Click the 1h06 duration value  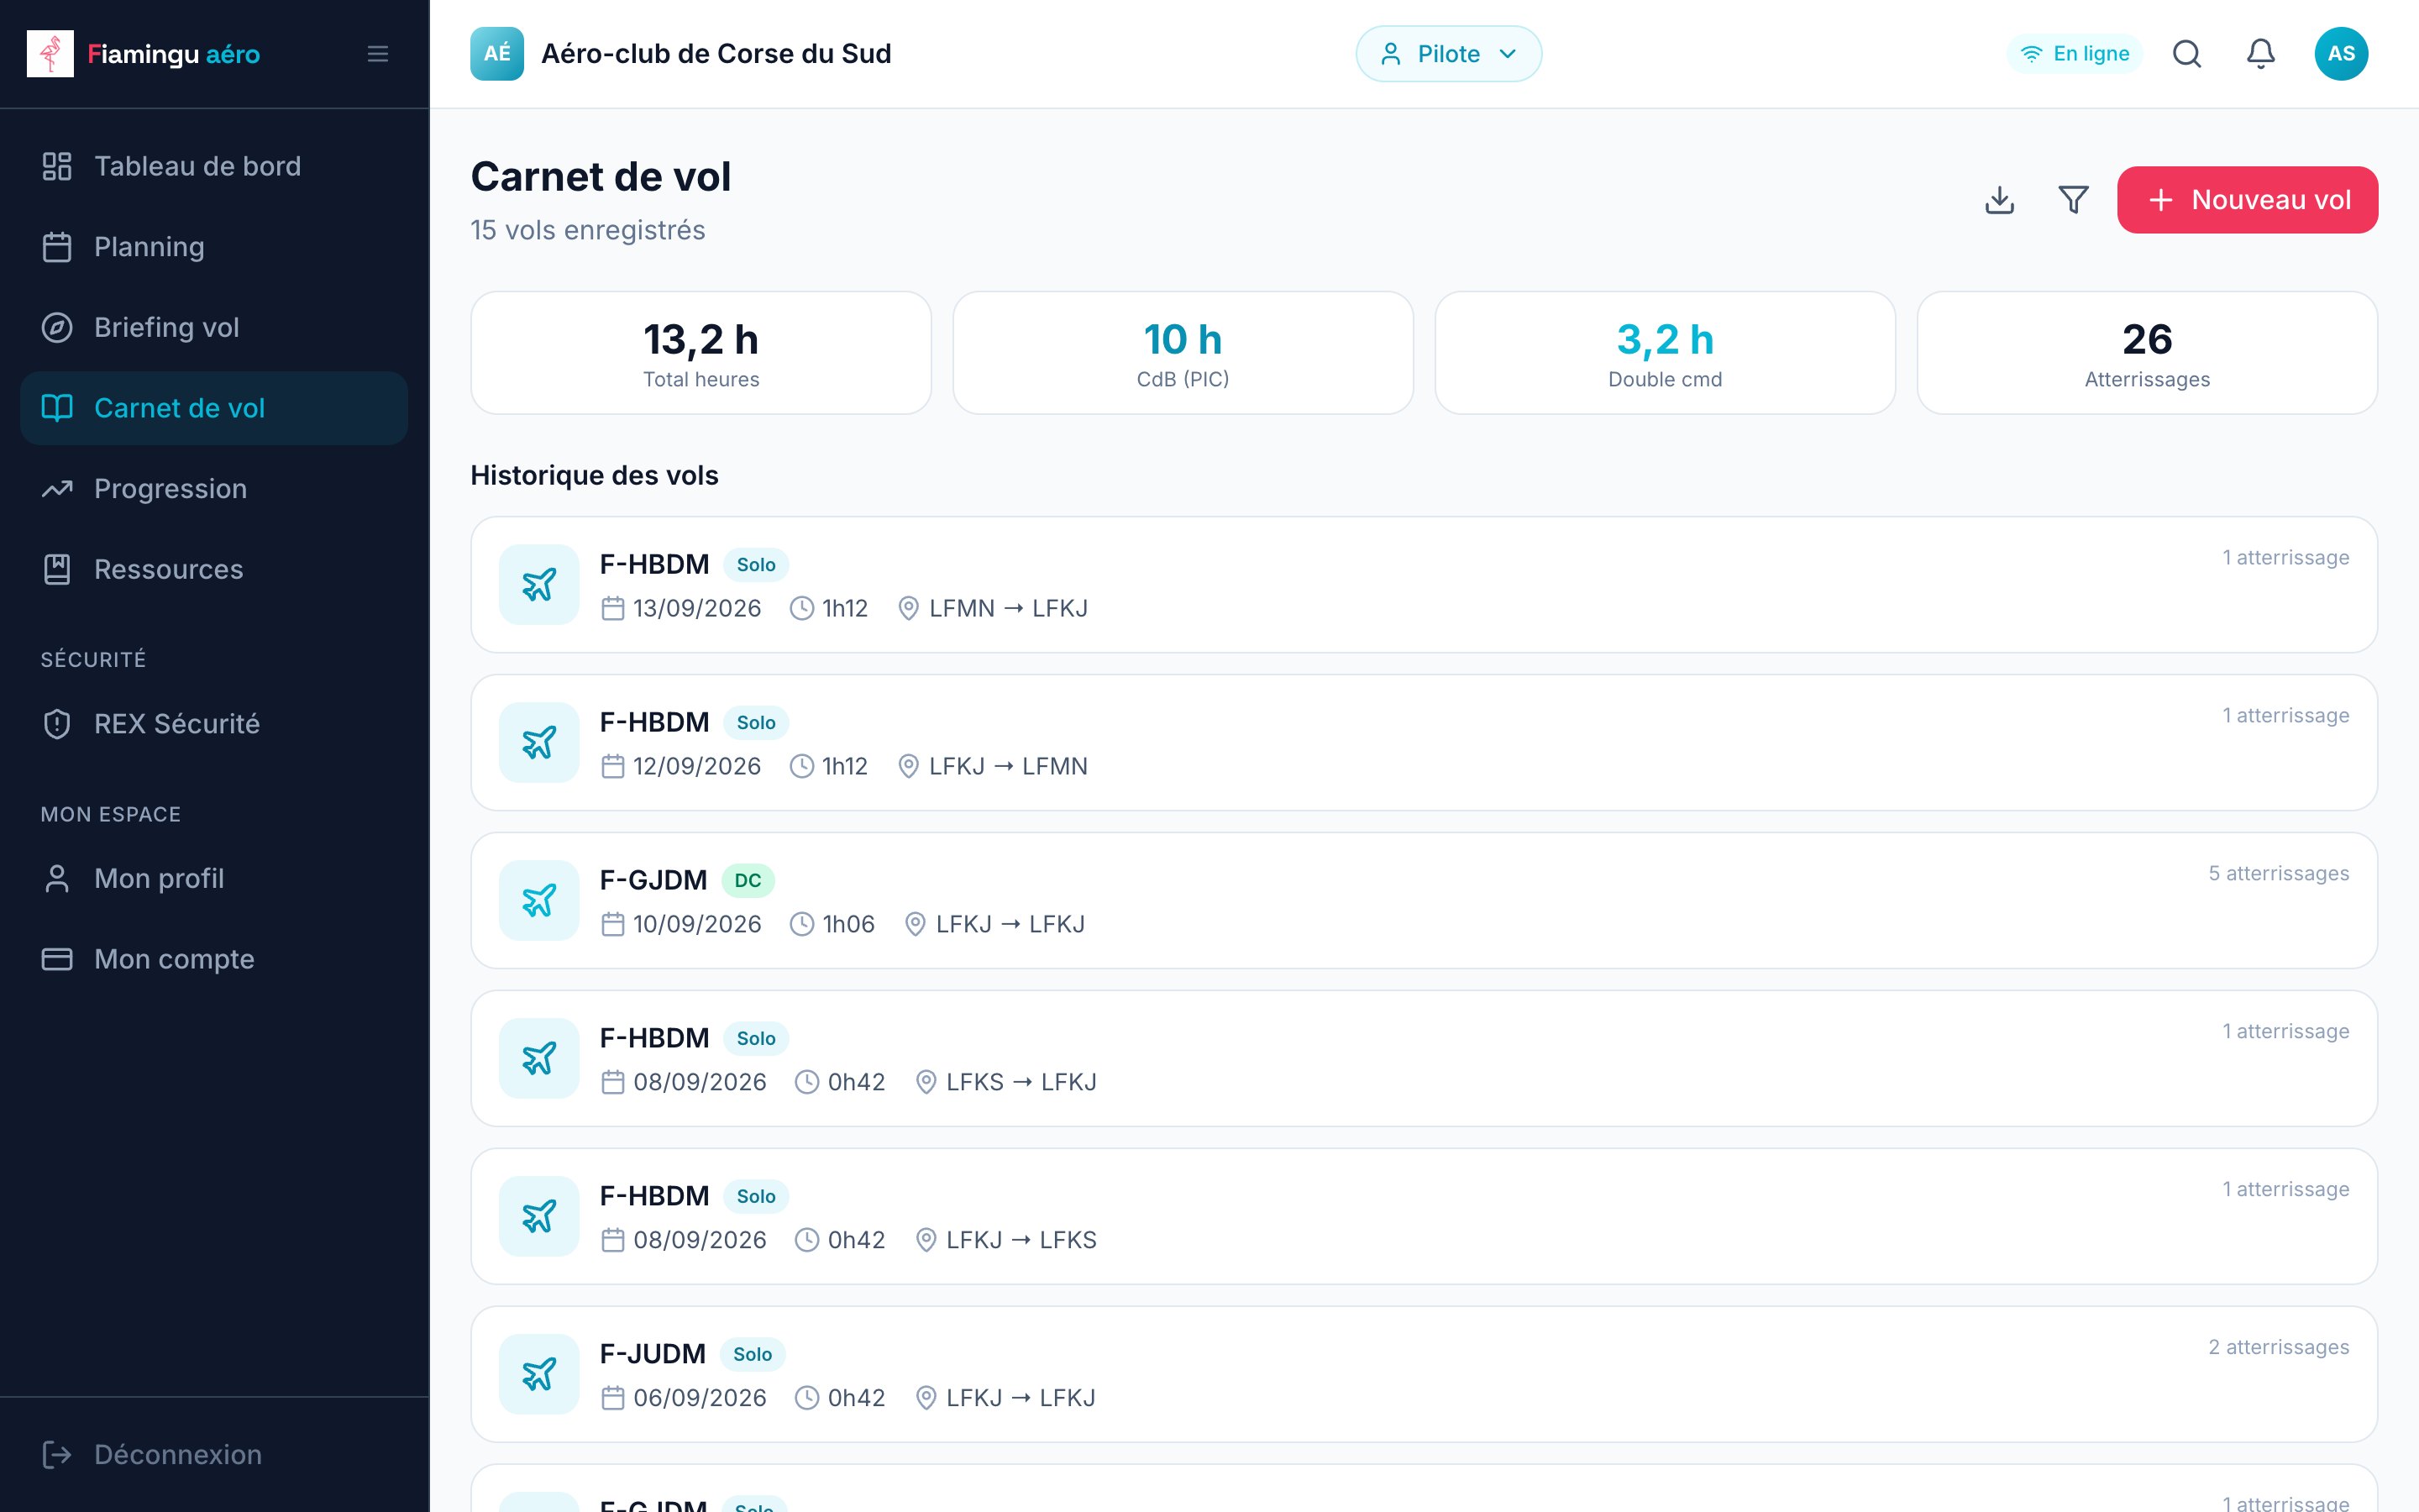pyautogui.click(x=848, y=924)
